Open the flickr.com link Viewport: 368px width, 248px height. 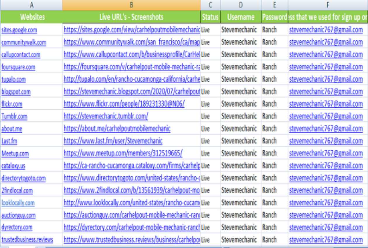click(12, 104)
